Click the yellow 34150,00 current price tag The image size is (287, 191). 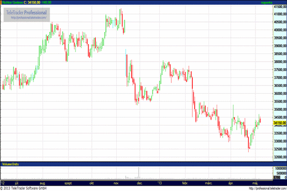point(279,123)
